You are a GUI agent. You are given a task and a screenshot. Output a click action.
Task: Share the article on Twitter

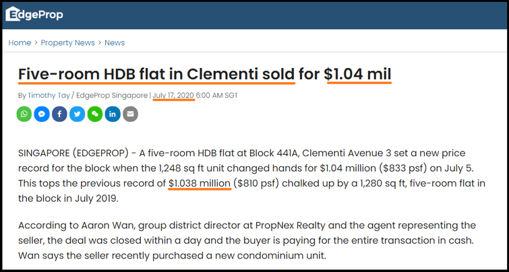[x=78, y=114]
